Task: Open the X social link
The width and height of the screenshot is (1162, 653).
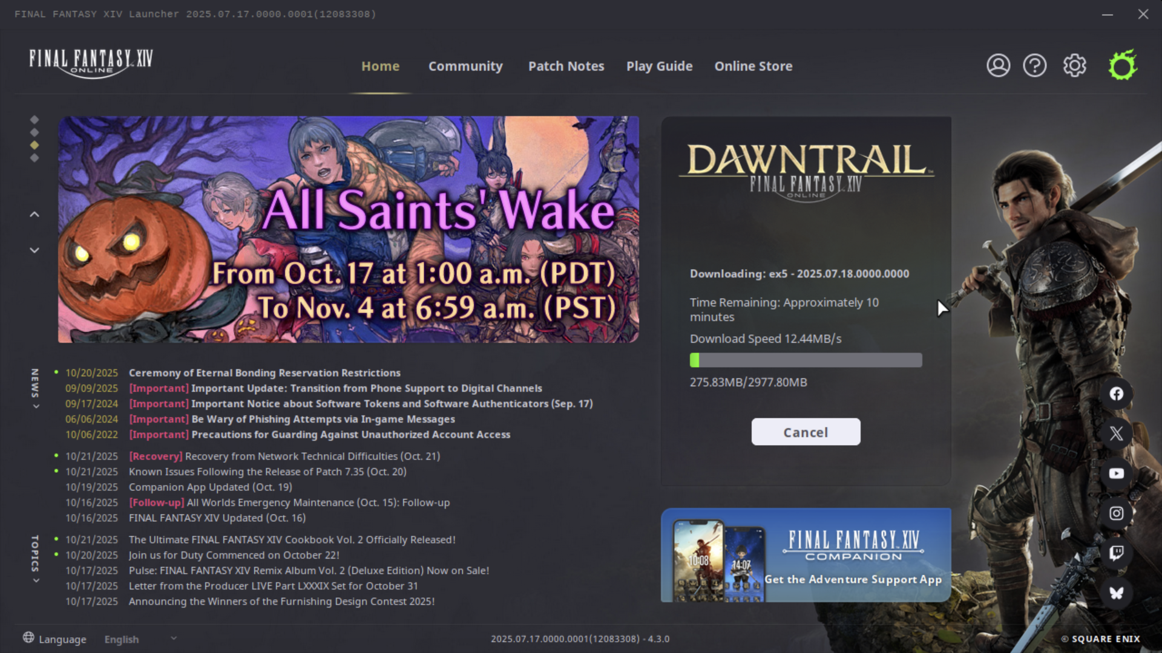Action: tap(1116, 434)
